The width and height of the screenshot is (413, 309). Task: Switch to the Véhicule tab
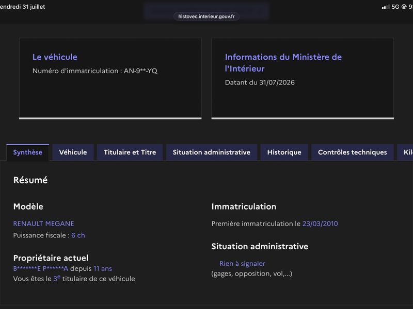(73, 152)
